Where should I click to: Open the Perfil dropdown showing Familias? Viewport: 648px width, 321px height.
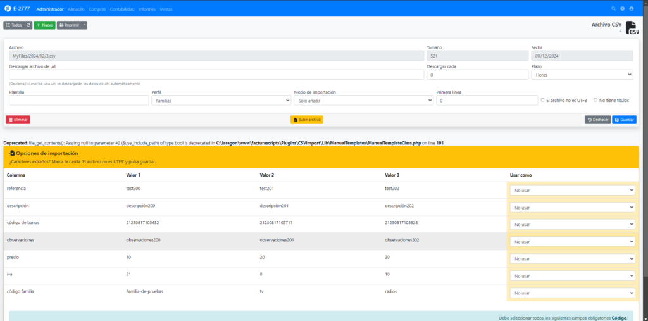221,100
